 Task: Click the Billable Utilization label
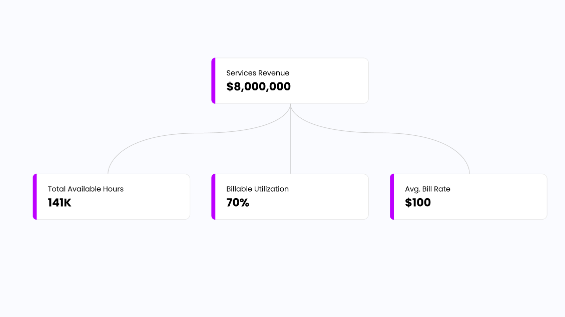pos(257,189)
